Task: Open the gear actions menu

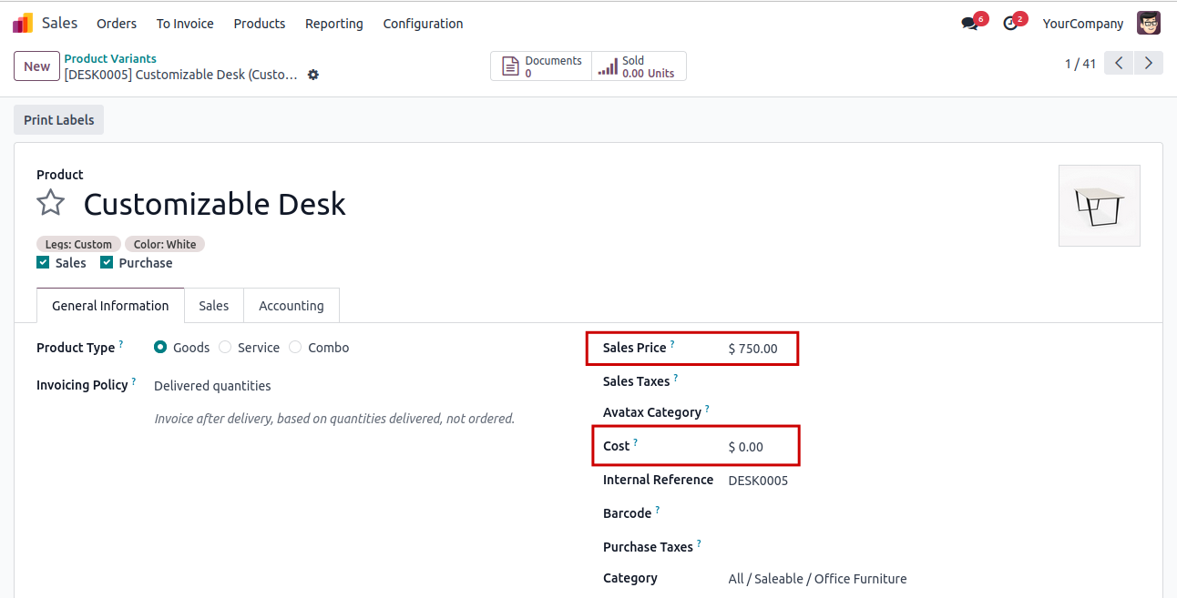Action: point(313,75)
